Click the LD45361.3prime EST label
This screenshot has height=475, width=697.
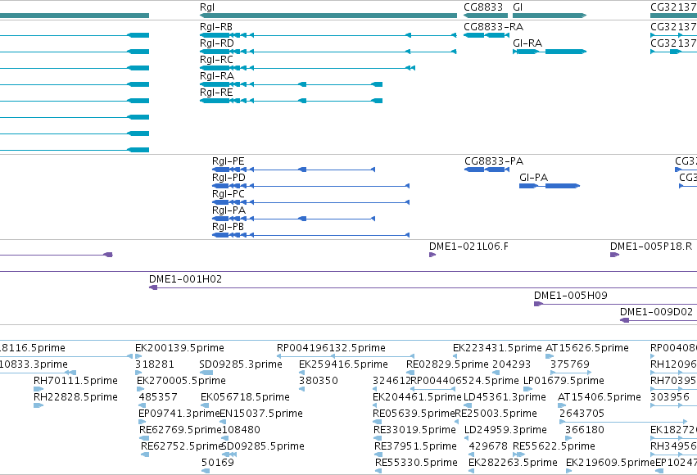point(505,397)
